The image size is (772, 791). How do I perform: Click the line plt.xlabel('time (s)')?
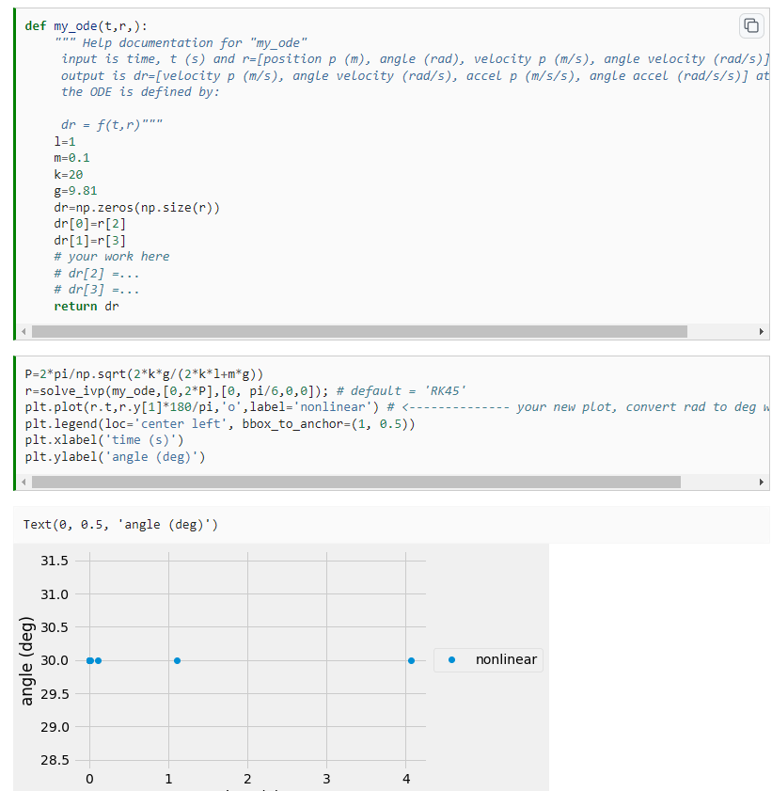(x=104, y=440)
